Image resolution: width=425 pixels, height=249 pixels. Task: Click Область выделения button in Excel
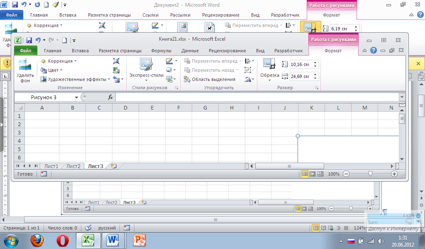click(210, 79)
